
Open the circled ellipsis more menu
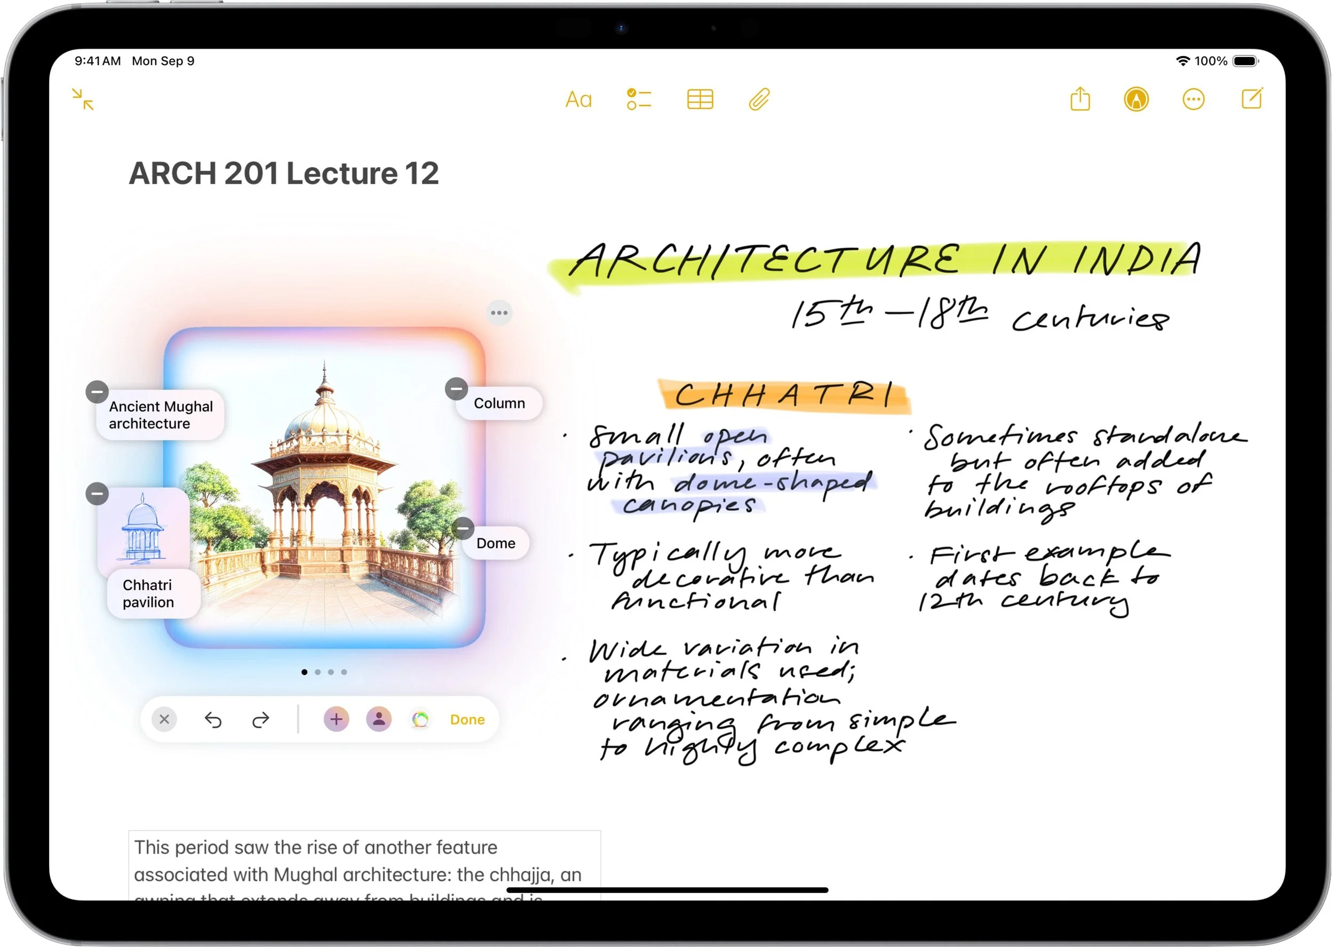[x=1194, y=99]
